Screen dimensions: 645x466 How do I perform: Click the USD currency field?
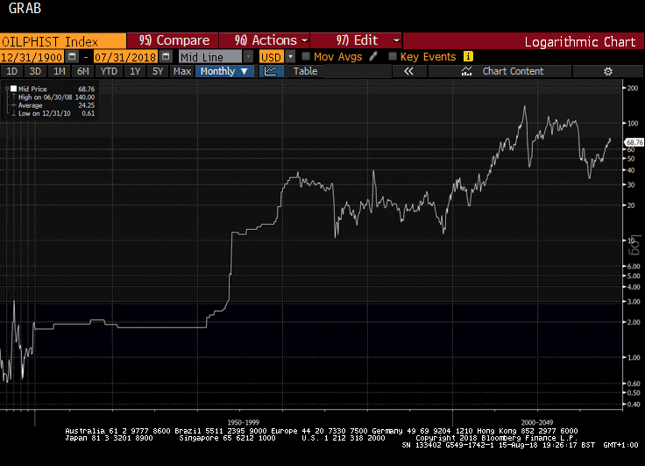click(x=271, y=56)
